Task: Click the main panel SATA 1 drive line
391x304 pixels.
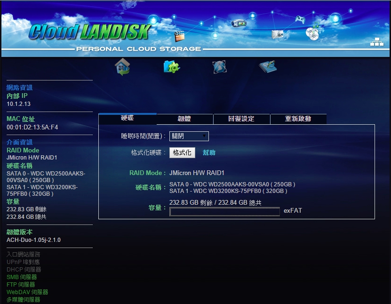Action: click(228, 191)
